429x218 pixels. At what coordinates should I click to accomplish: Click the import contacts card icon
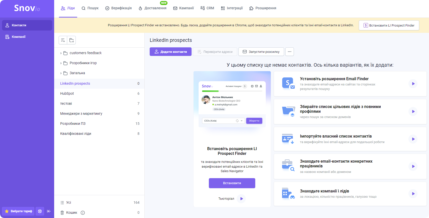(x=288, y=139)
